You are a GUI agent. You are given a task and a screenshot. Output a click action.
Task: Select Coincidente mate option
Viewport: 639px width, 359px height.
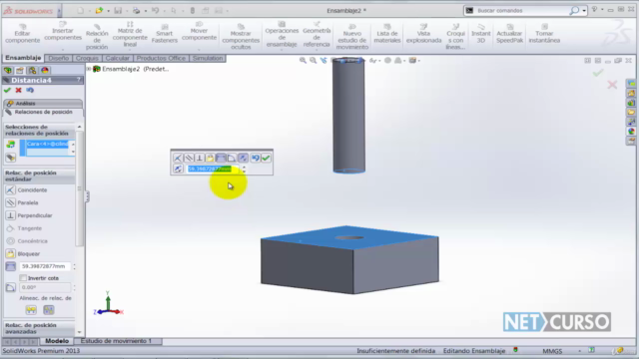coord(26,189)
